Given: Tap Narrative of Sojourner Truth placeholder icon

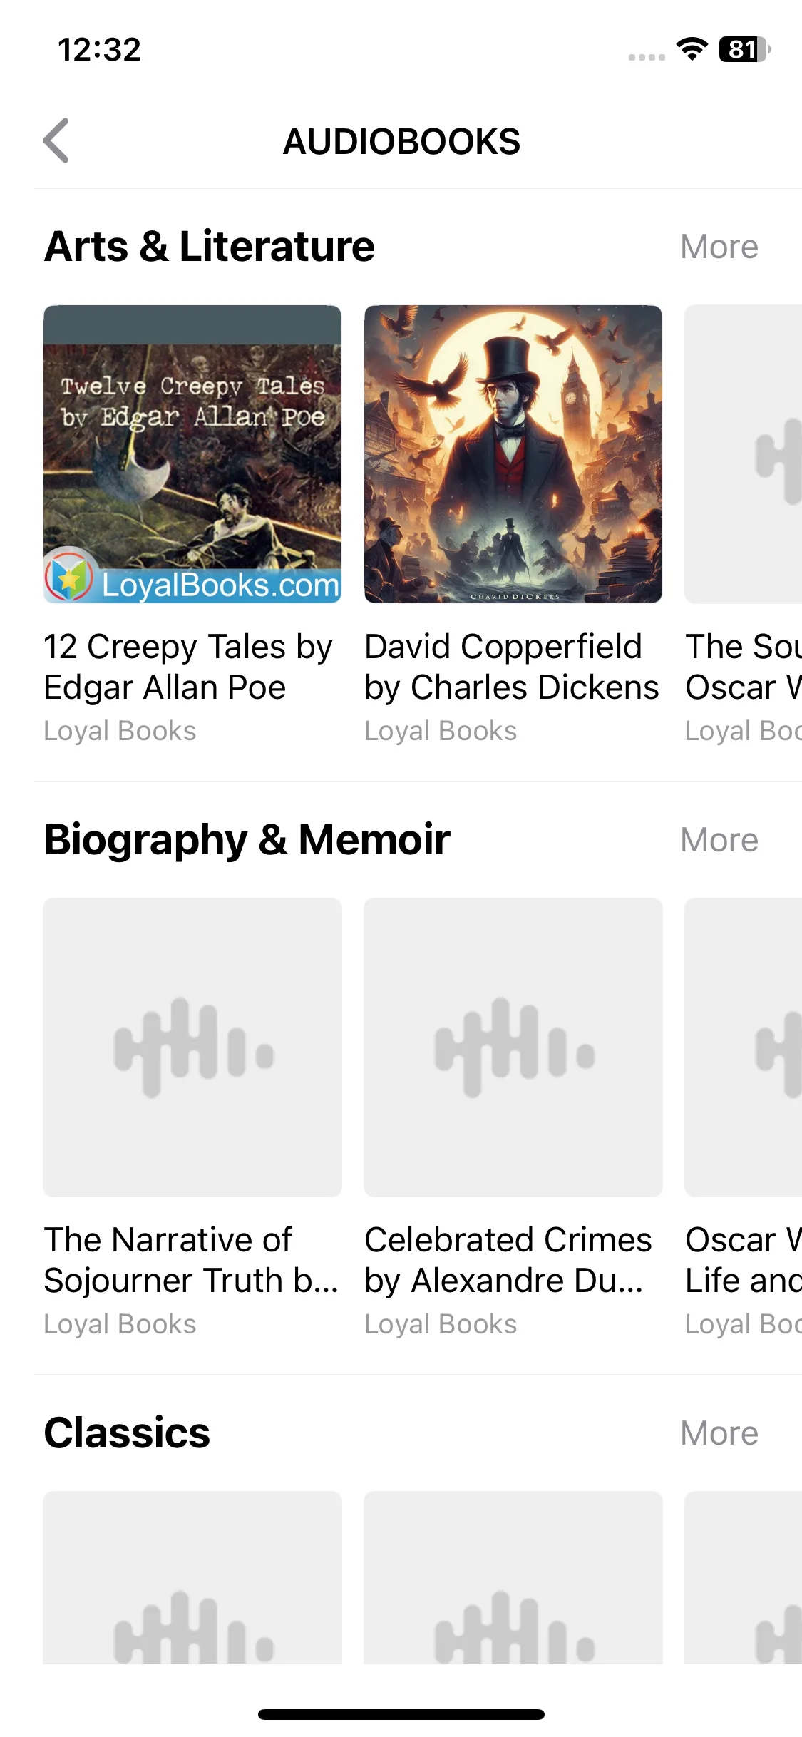Looking at the screenshot, I should pyautogui.click(x=192, y=1047).
